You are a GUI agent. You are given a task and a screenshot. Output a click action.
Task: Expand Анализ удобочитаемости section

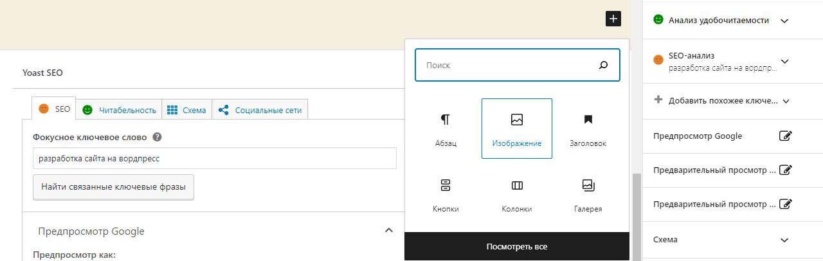784,21
